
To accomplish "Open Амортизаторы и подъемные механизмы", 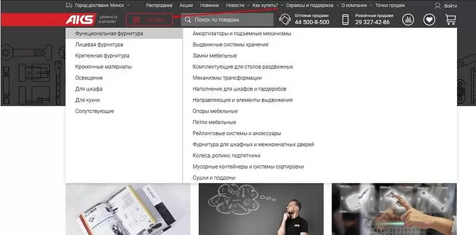I will [242, 33].
